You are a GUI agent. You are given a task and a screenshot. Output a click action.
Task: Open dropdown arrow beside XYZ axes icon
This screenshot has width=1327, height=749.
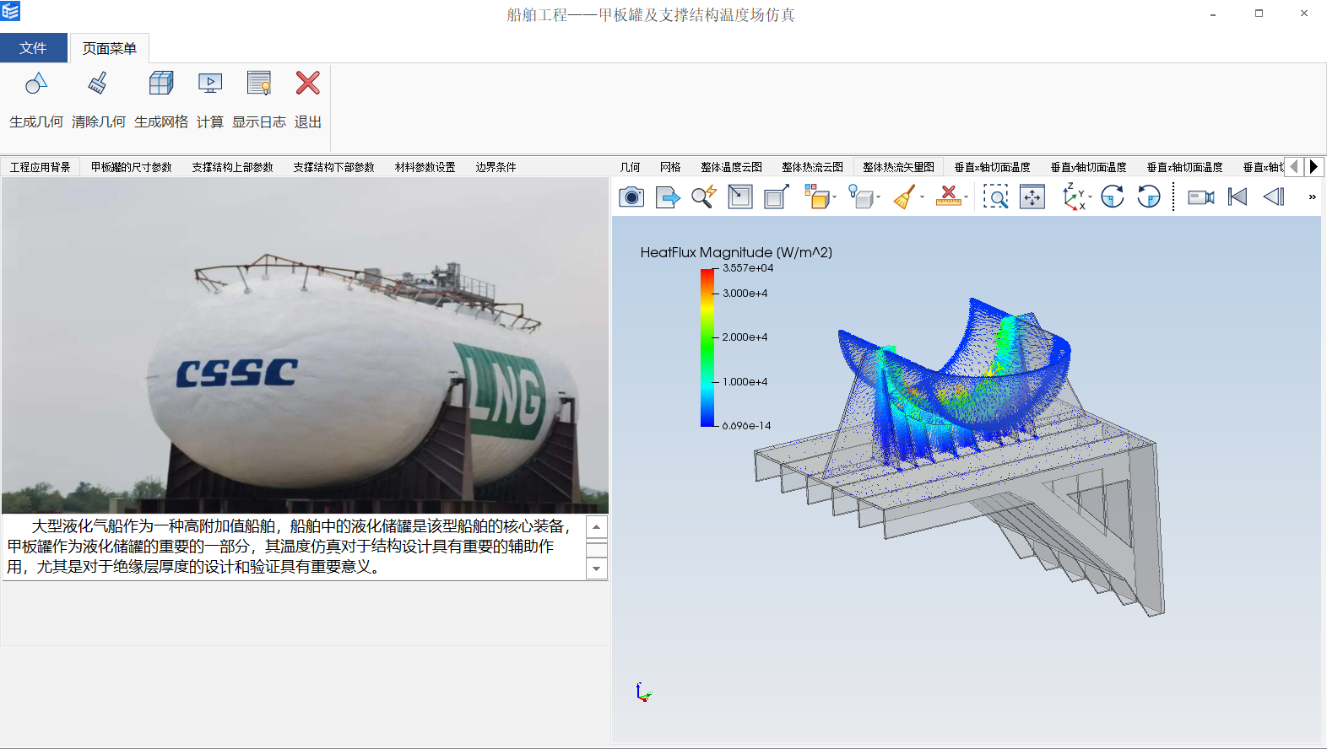(x=1091, y=198)
